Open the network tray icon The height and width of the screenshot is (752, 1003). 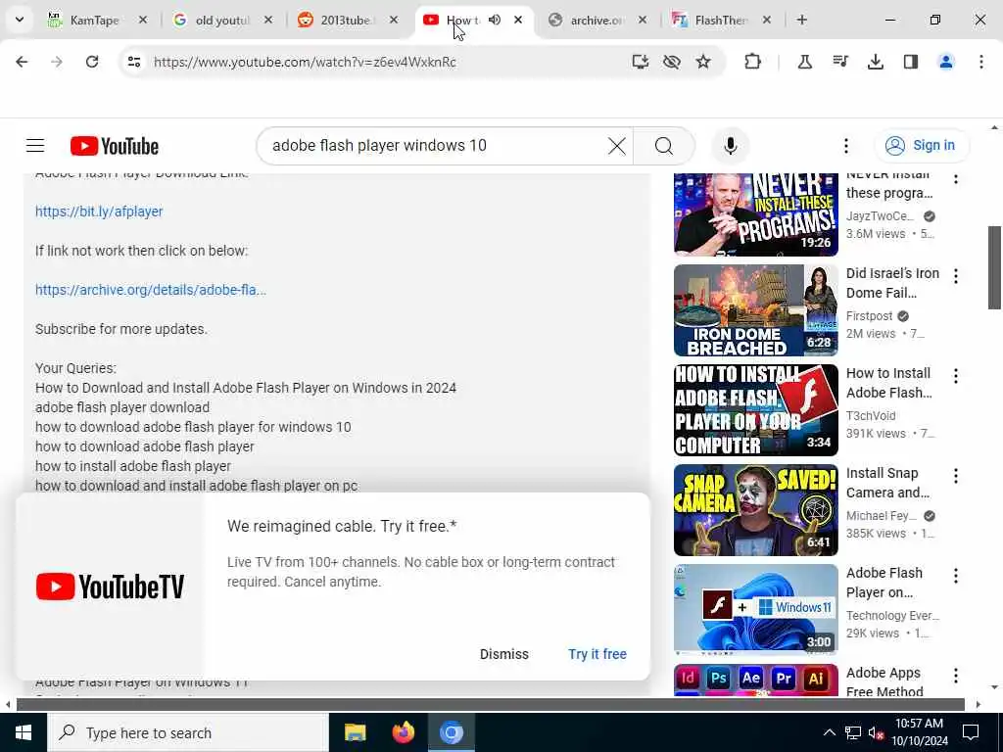[853, 732]
